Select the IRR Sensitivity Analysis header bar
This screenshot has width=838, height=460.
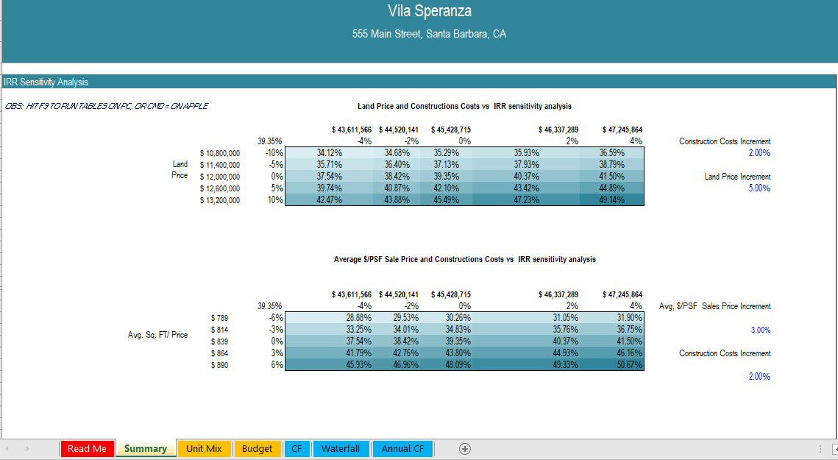click(x=418, y=82)
